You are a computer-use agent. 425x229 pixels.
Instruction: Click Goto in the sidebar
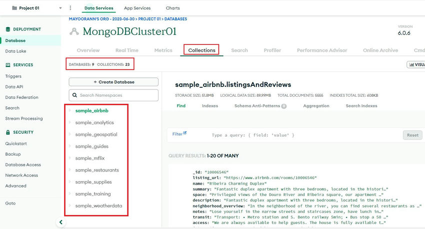[10, 204]
